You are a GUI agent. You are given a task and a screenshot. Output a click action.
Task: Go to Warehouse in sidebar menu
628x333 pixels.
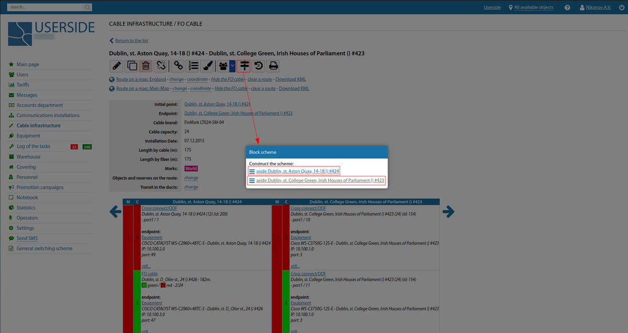(28, 157)
